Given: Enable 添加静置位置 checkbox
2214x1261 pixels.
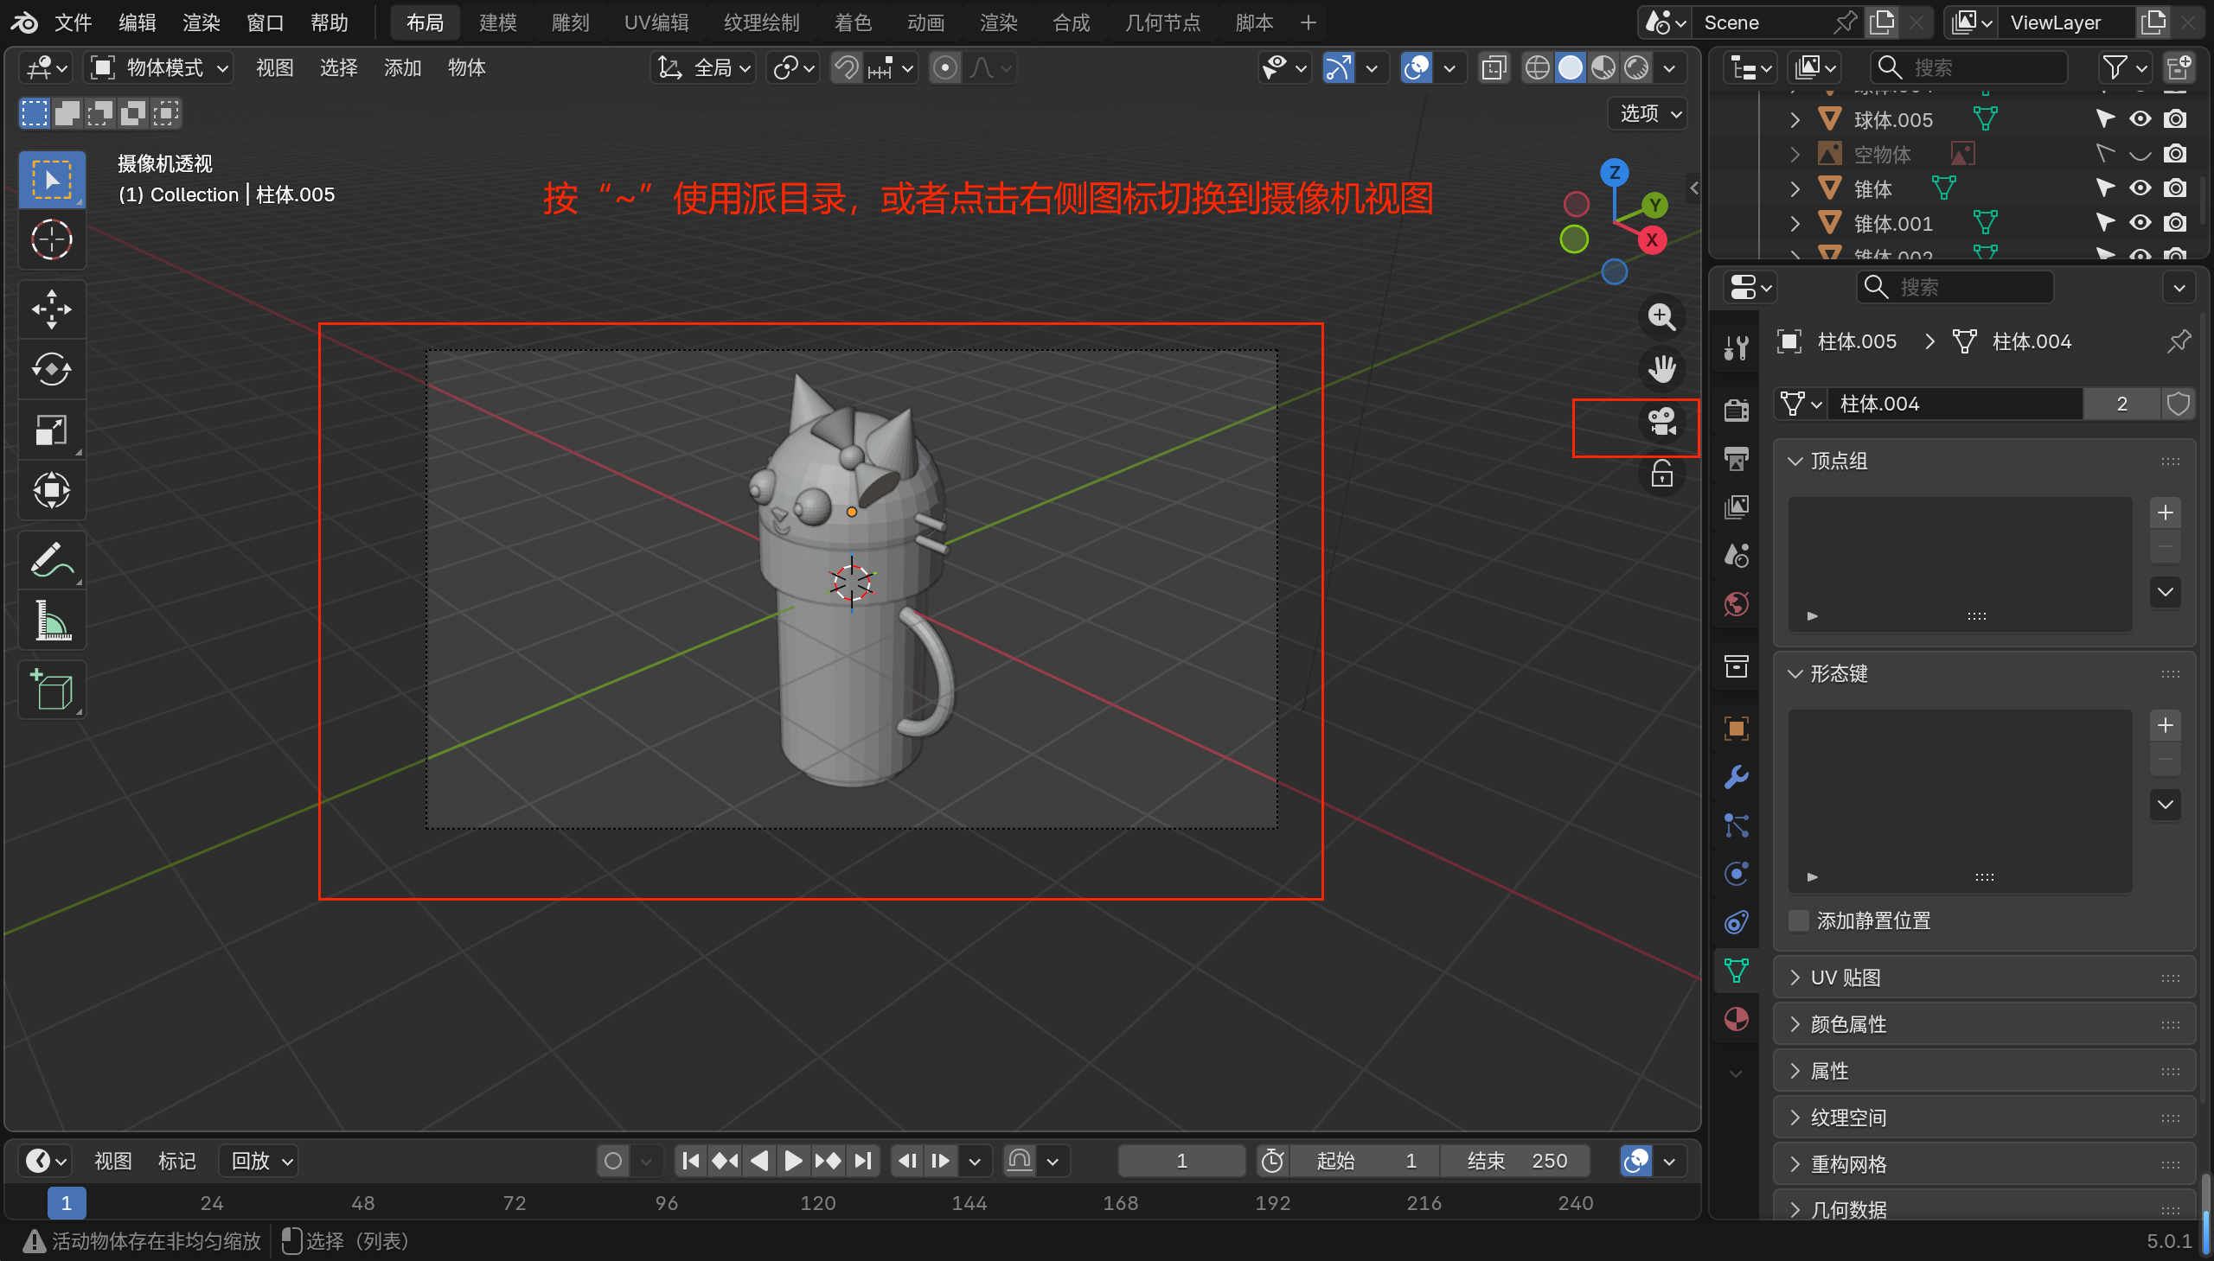Looking at the screenshot, I should (x=1798, y=920).
